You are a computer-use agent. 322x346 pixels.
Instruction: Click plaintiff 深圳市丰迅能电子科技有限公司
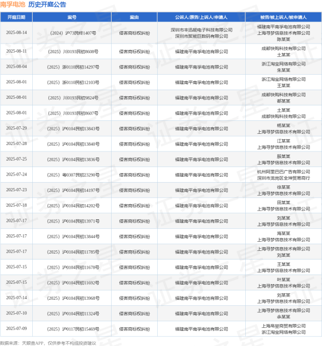tap(201, 30)
